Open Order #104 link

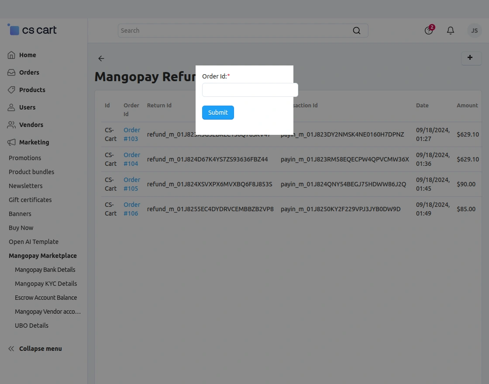tap(131, 159)
